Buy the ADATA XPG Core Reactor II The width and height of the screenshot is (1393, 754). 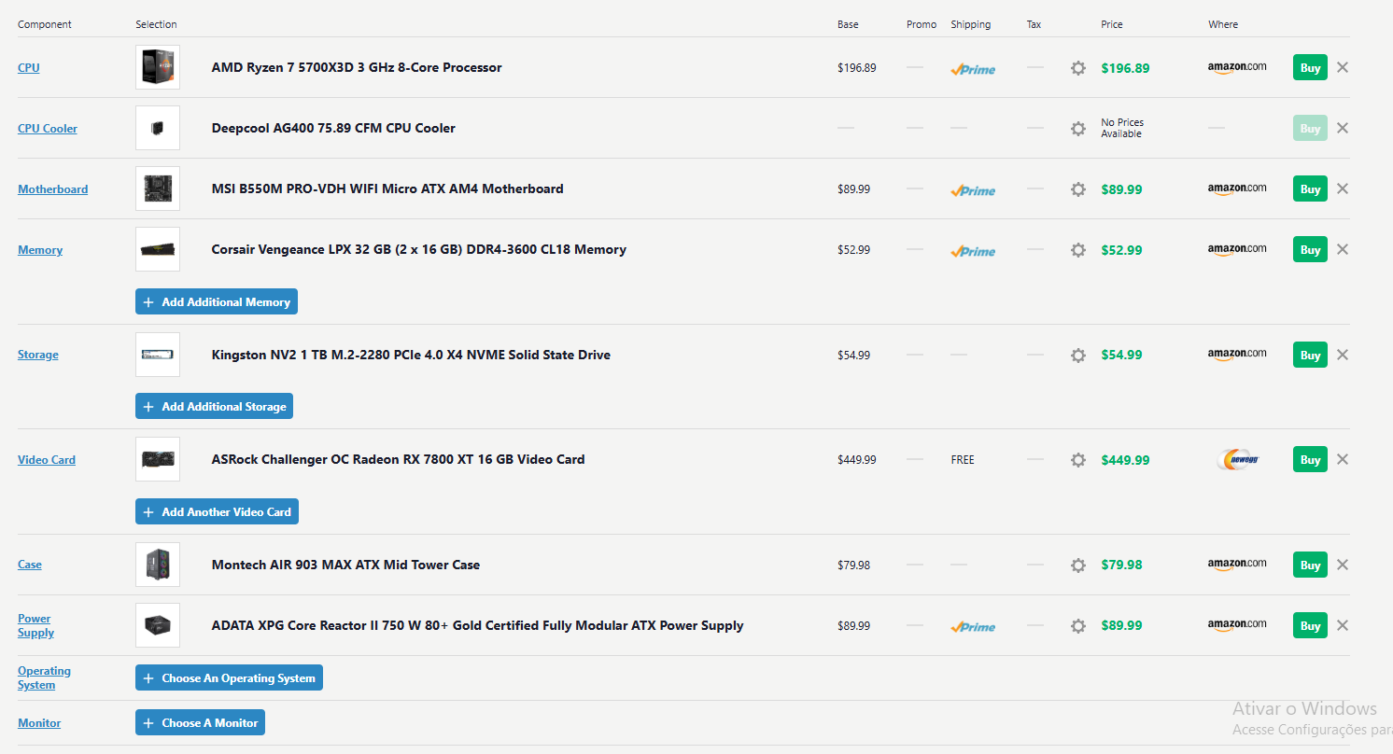[x=1310, y=625]
